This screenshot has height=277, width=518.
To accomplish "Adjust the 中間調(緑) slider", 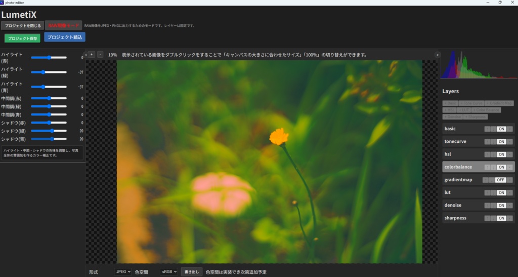I will click(x=49, y=106).
